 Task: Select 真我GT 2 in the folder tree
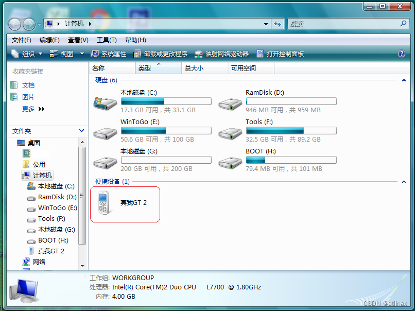coord(51,251)
